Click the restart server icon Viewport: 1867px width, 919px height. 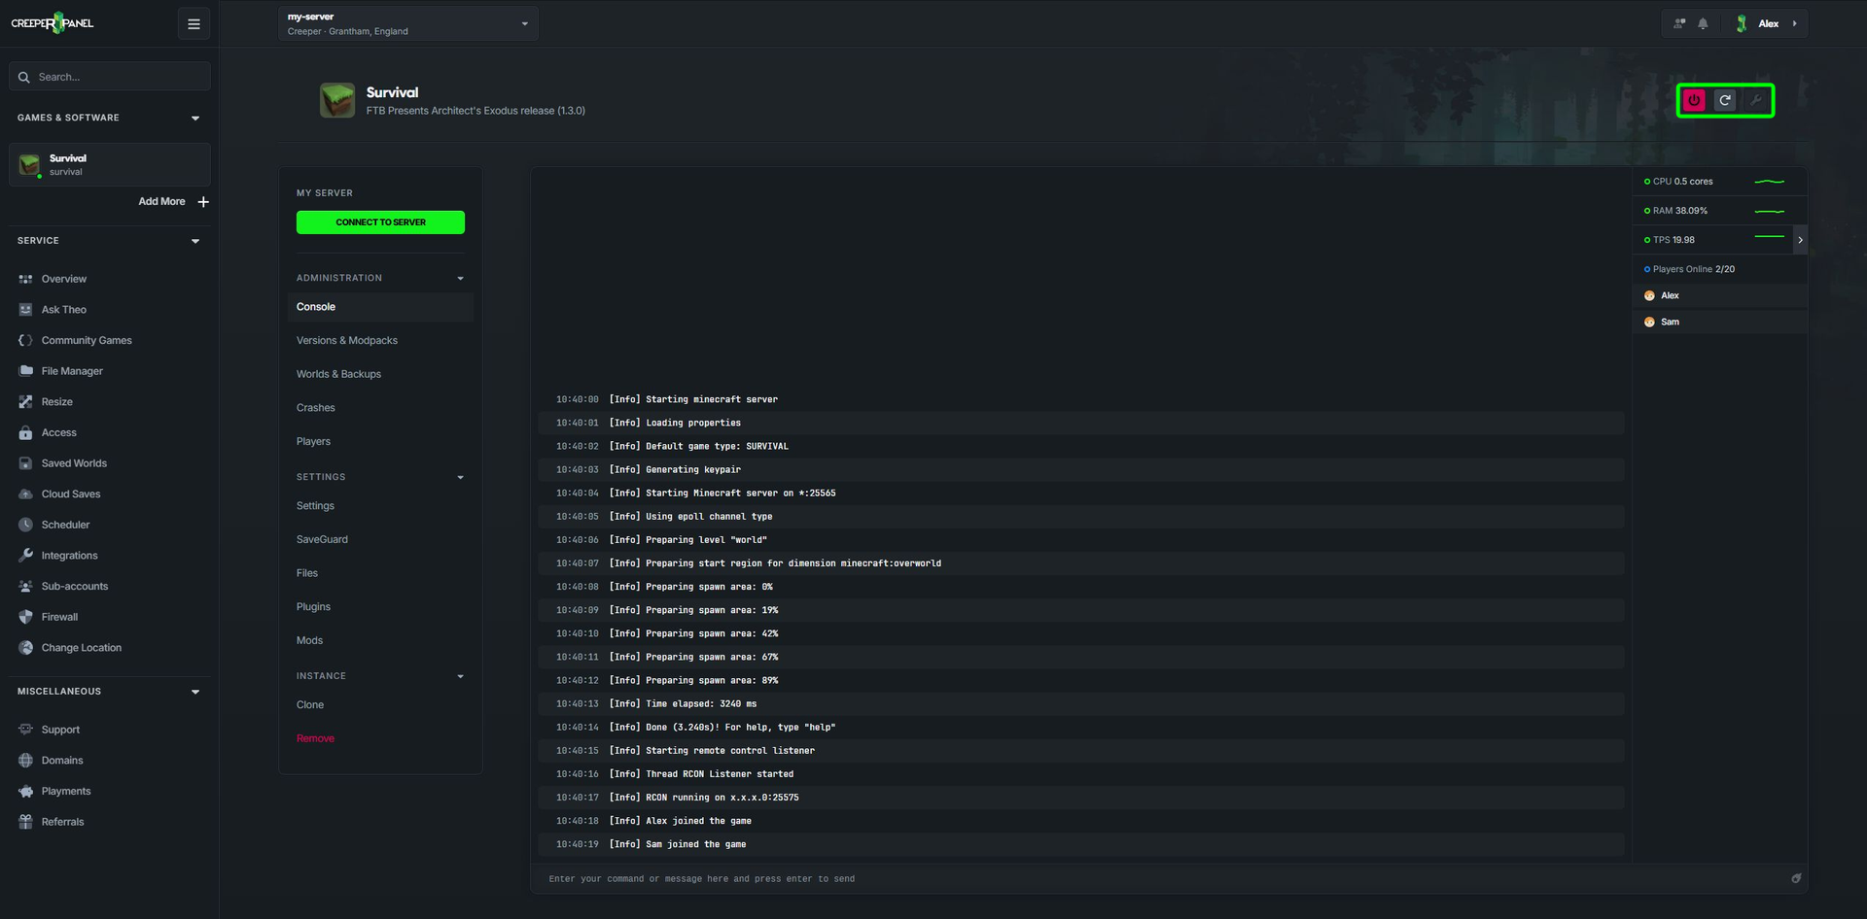pyautogui.click(x=1725, y=100)
